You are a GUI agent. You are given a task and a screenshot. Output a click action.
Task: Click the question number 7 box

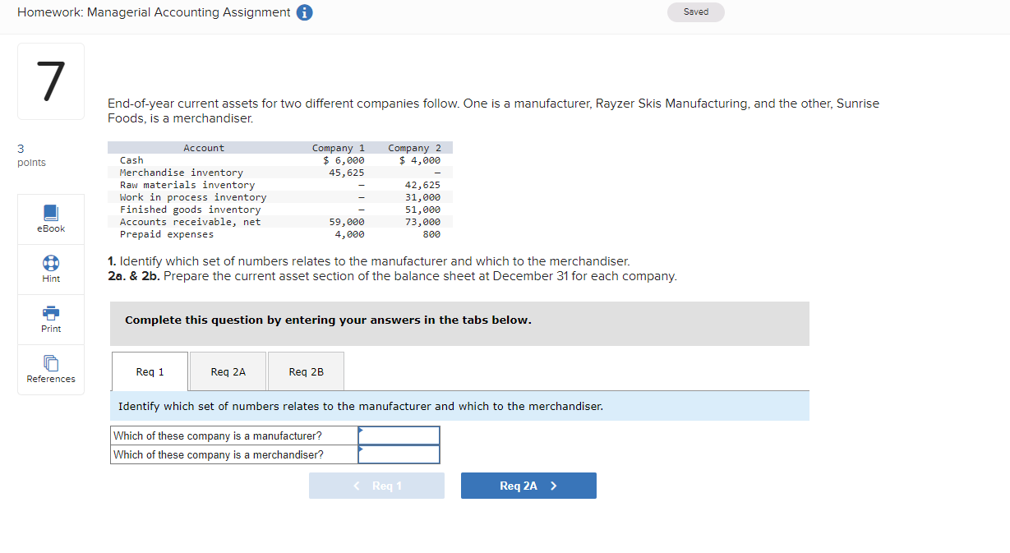[x=50, y=81]
